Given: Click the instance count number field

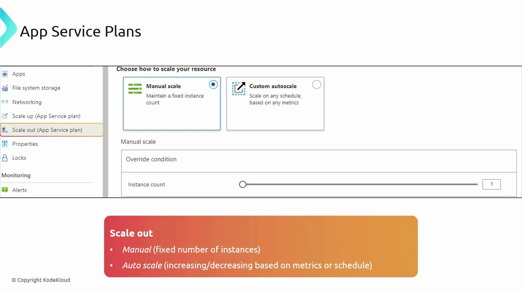Looking at the screenshot, I should tap(491, 184).
